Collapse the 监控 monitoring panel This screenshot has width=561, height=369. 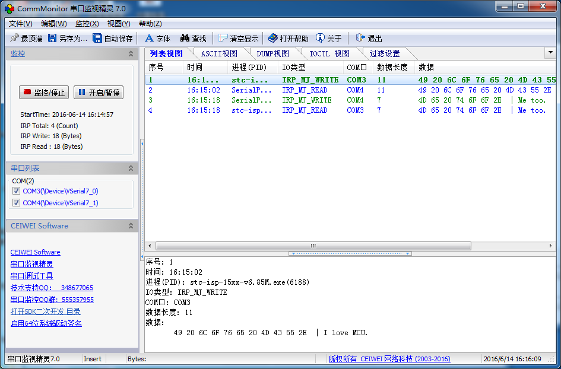[x=132, y=53]
